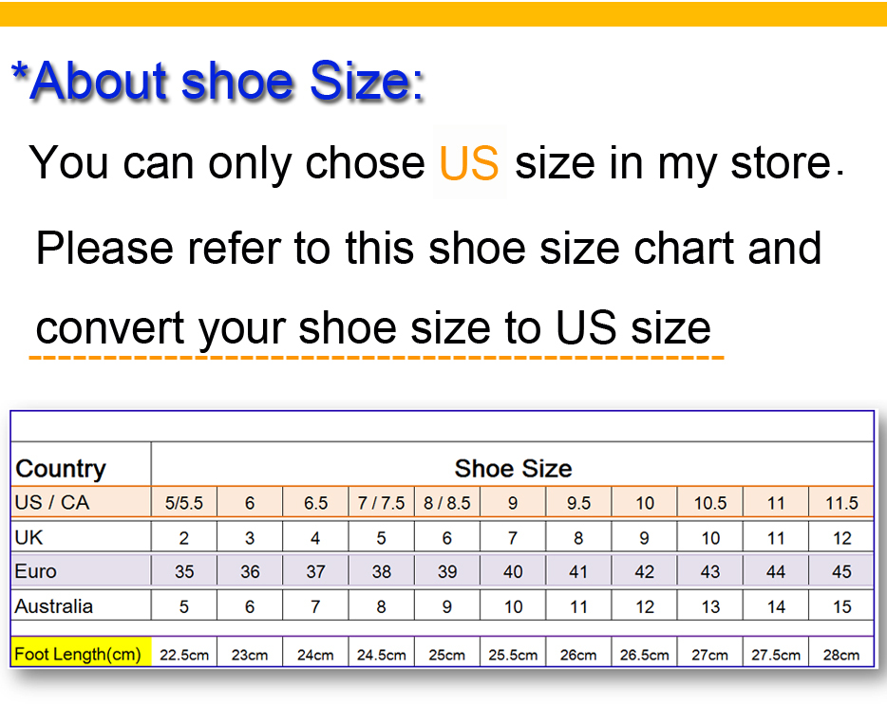Select the 25.5cm foot length cell

pyautogui.click(x=513, y=654)
